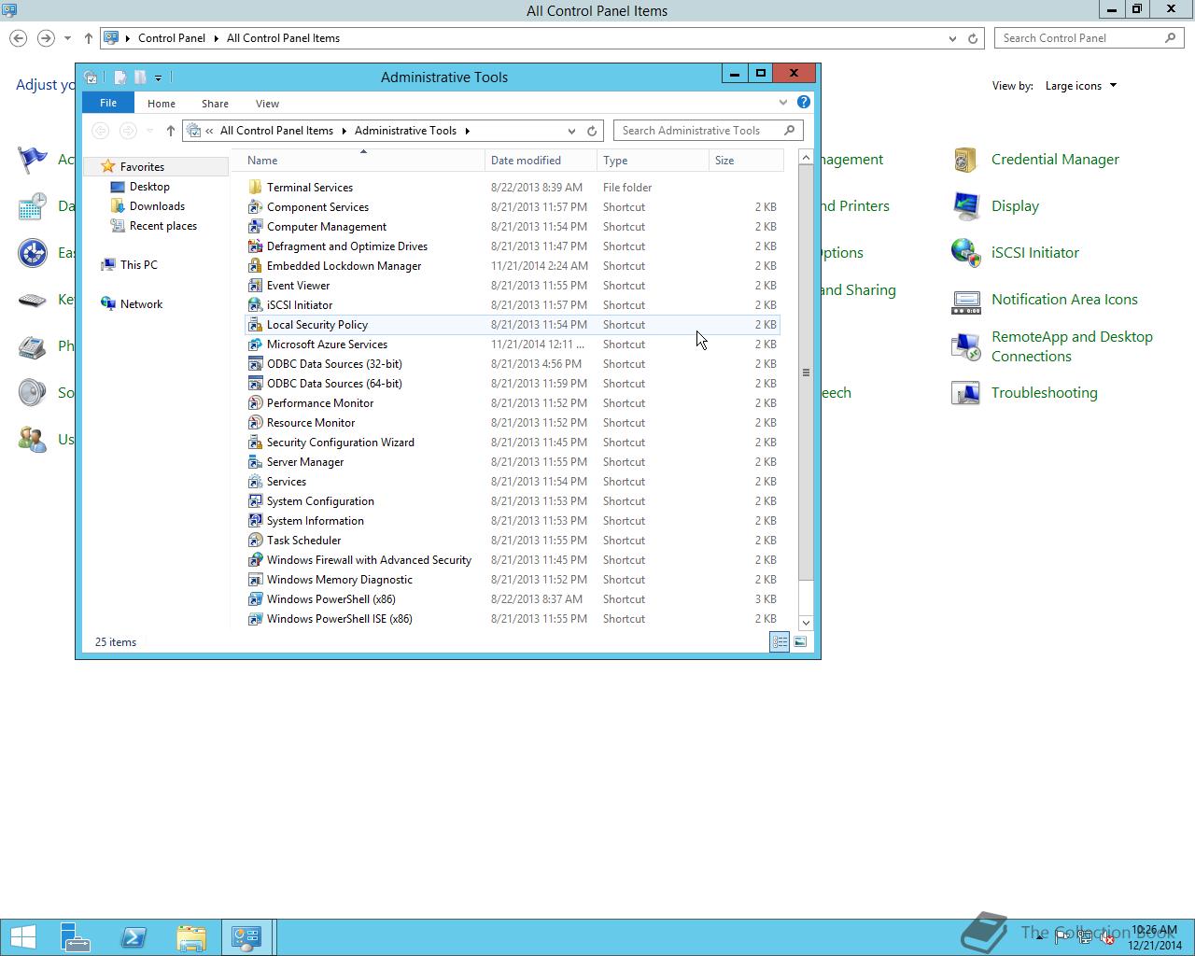Select the Windows Memory Diagnostic entry
This screenshot has height=956, width=1195.
point(339,580)
